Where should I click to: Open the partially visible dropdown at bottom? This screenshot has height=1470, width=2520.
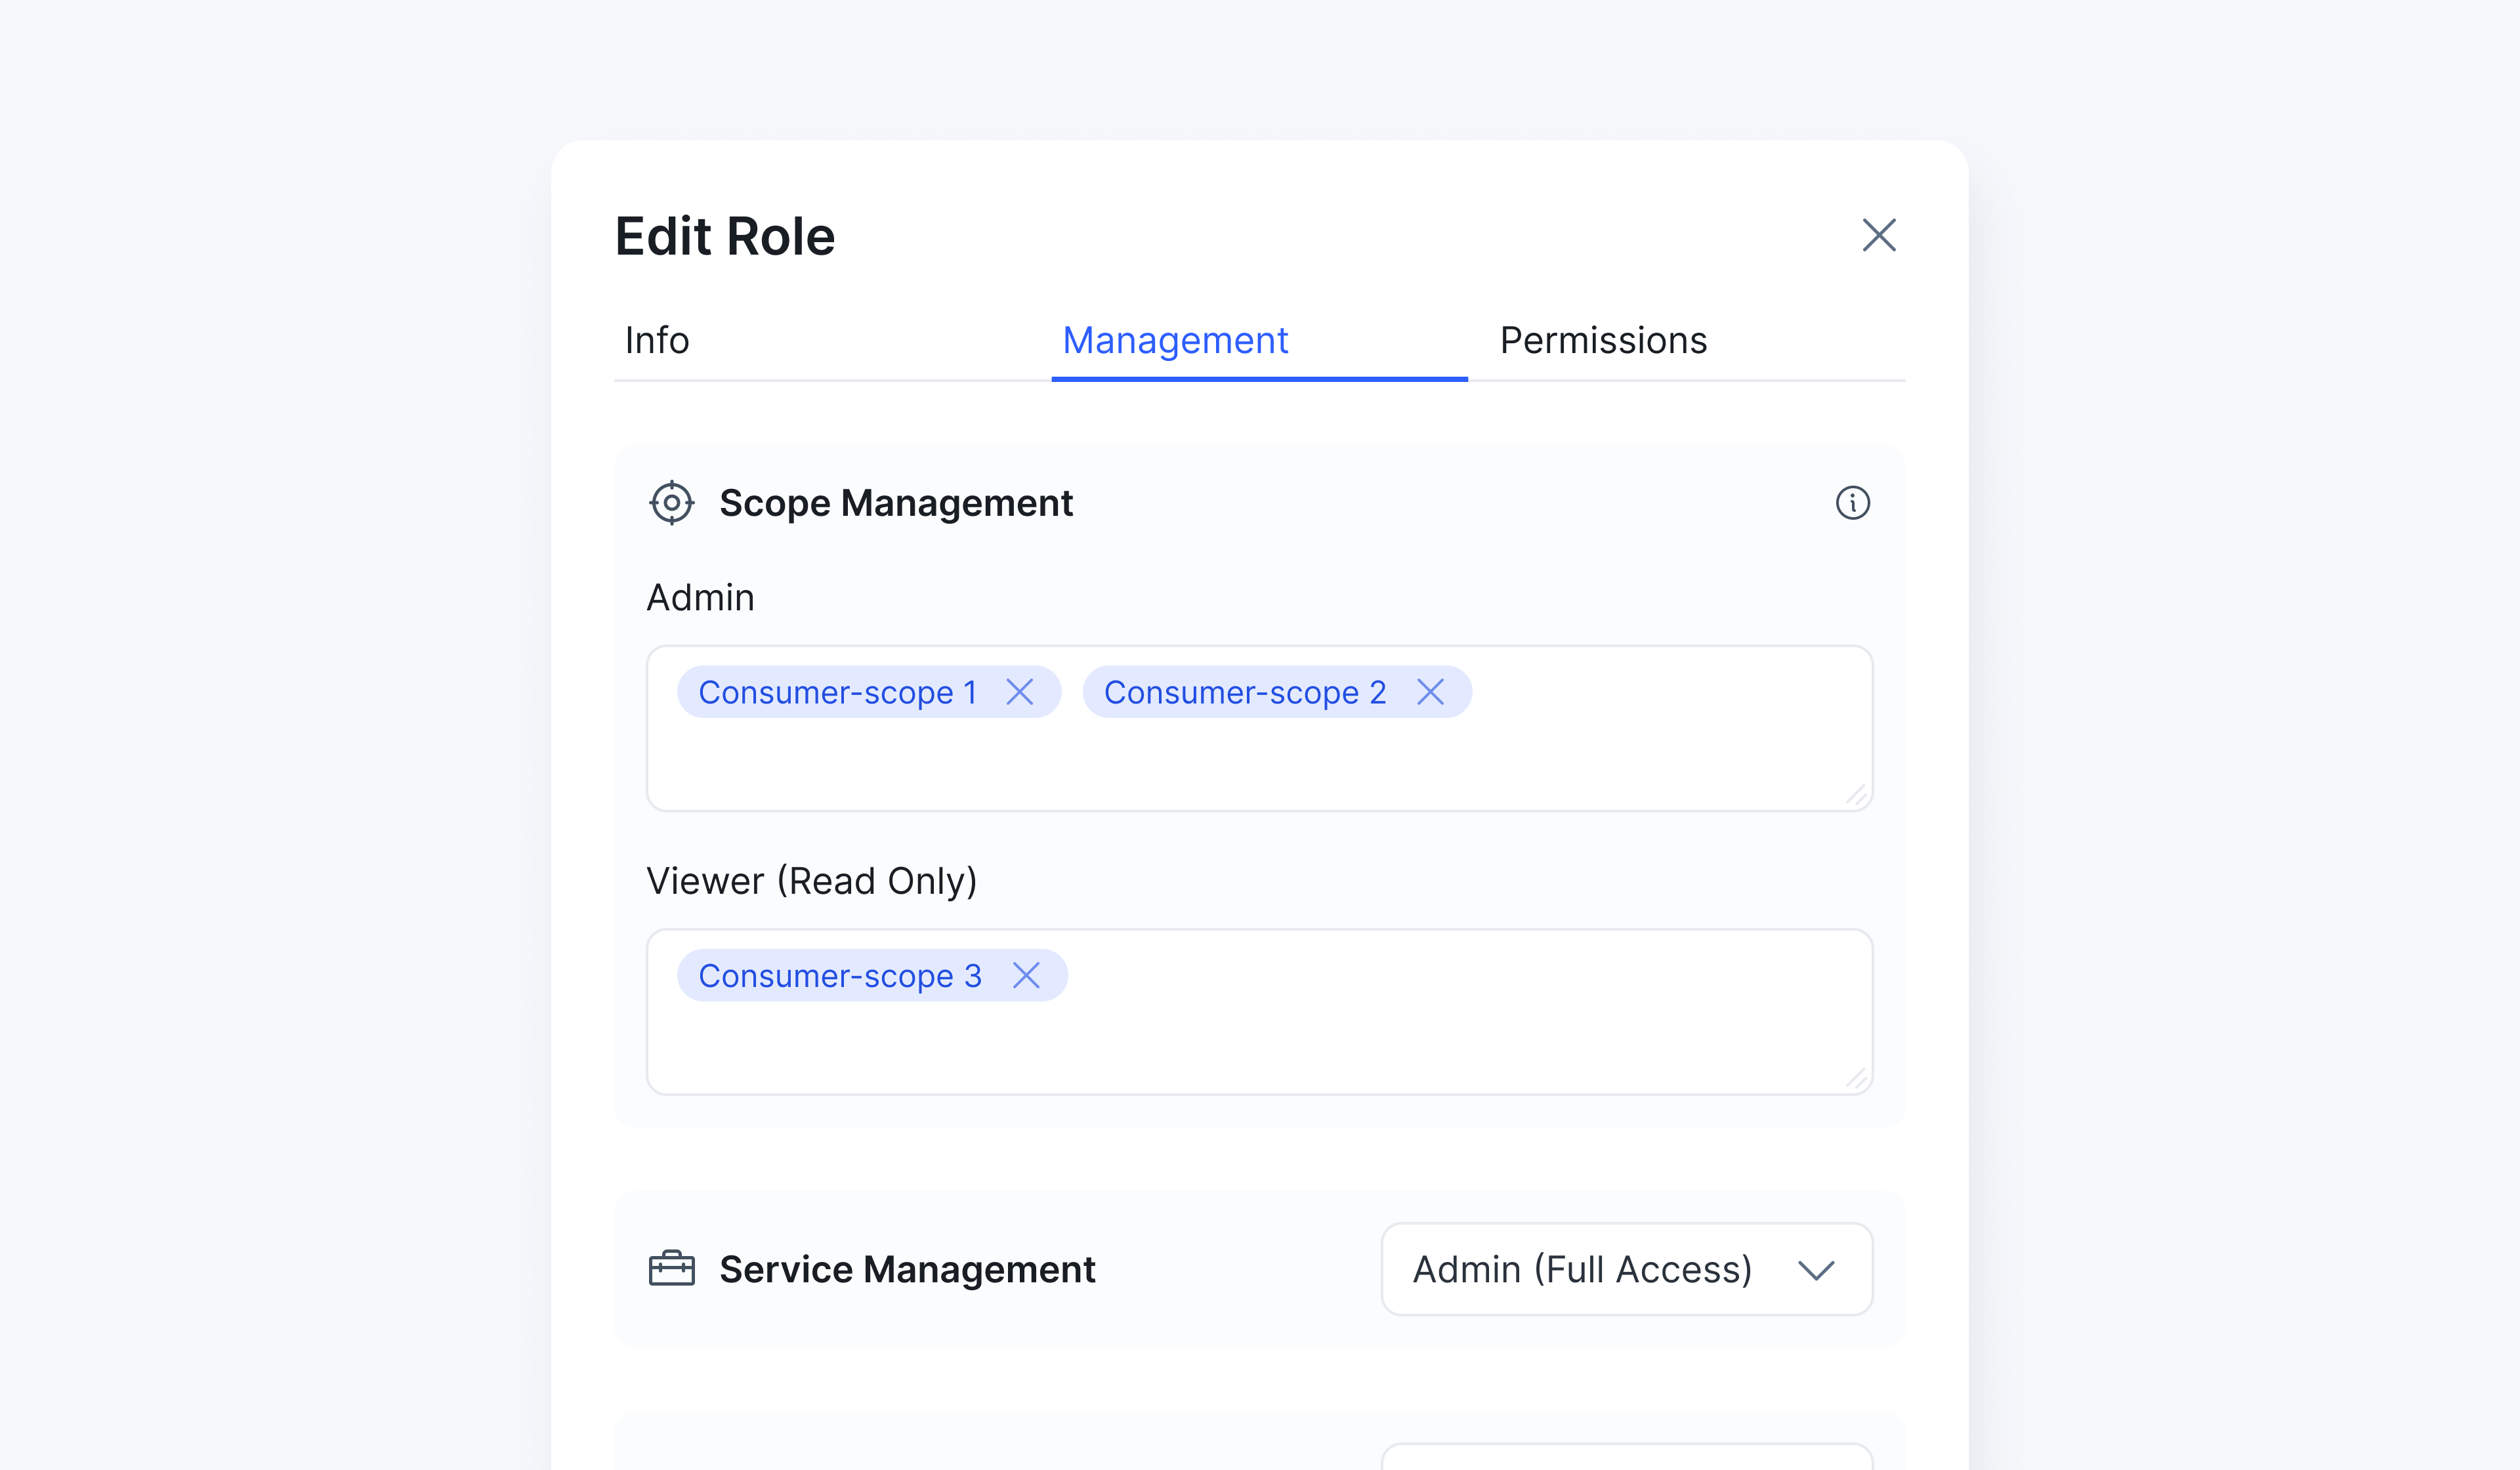point(1626,1457)
